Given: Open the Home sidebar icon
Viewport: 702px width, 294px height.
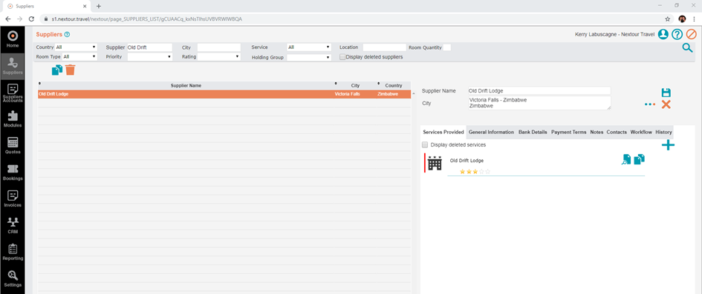Looking at the screenshot, I should (x=13, y=39).
